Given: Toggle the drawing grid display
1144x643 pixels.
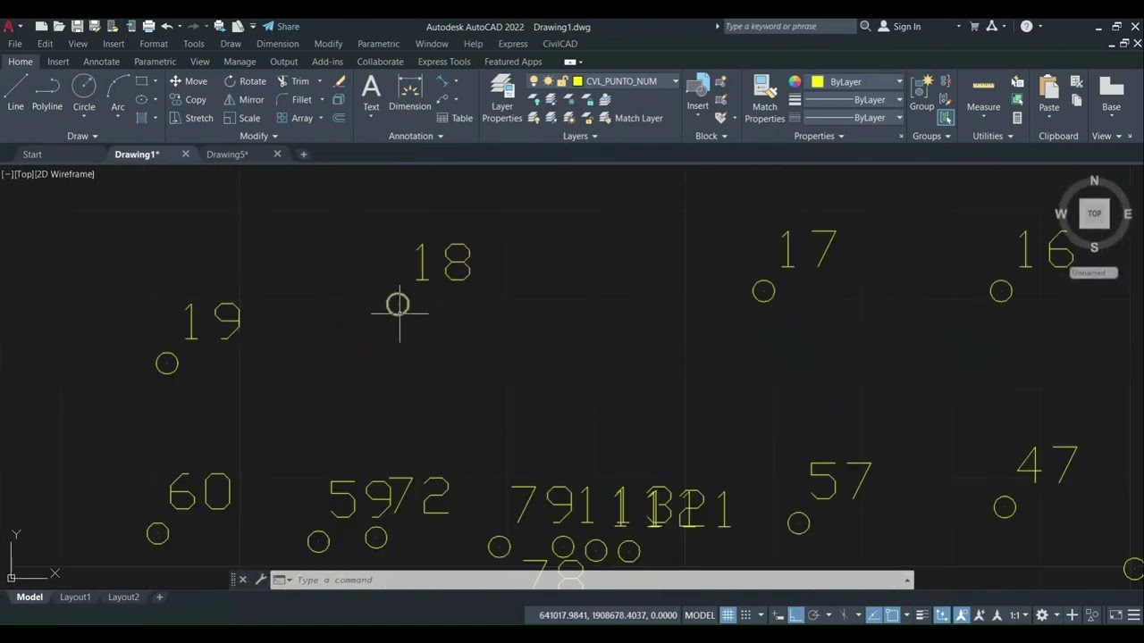Looking at the screenshot, I should 728,615.
